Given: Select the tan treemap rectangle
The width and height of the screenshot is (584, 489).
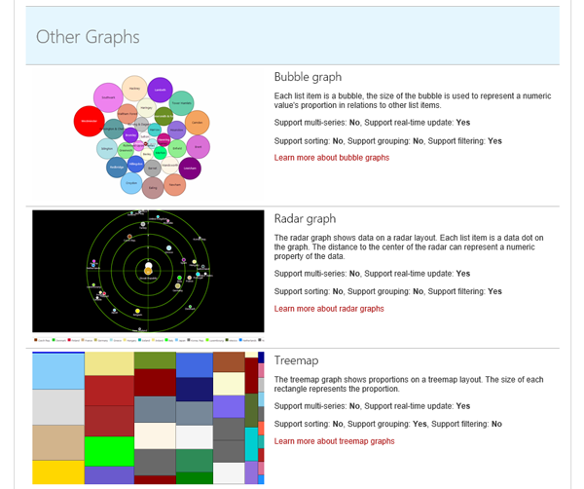Looking at the screenshot, I should pos(57,442).
